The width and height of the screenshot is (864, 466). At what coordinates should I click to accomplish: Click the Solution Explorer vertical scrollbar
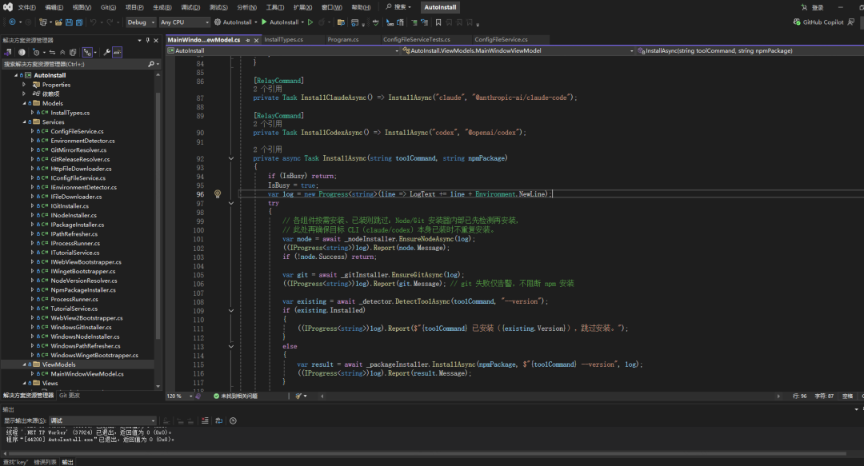[158, 215]
